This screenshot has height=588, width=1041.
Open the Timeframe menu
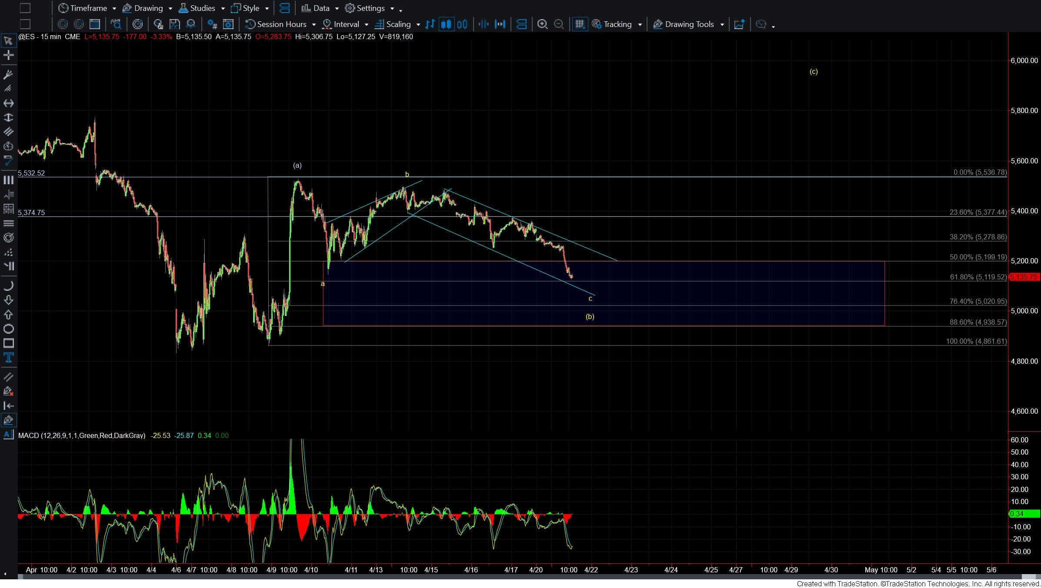83,8
